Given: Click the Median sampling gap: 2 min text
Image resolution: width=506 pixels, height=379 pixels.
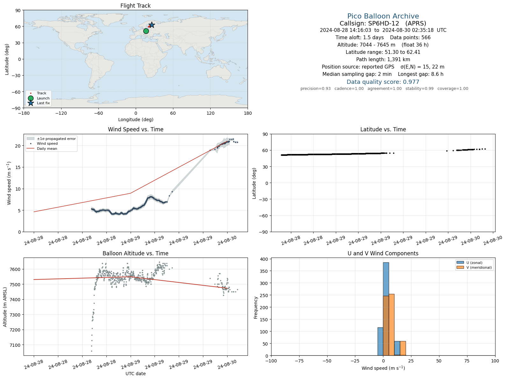Looking at the screenshot, I should pos(357,74).
